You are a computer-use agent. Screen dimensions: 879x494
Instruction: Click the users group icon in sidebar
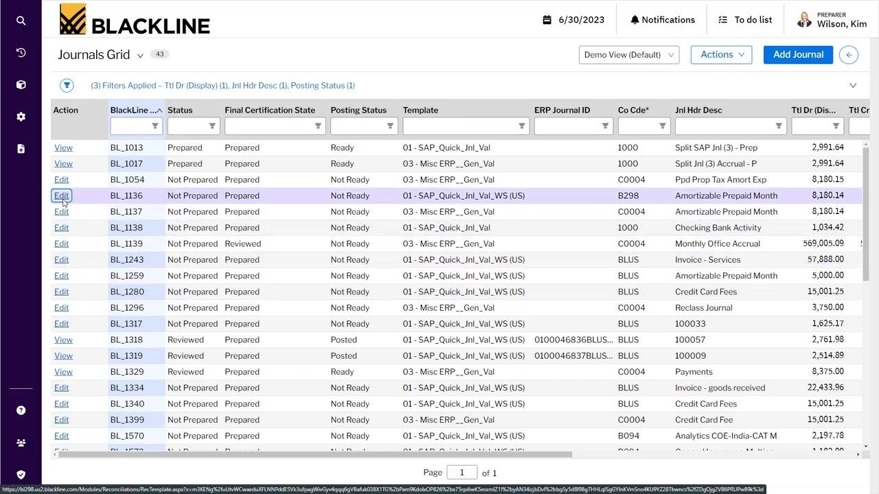(21, 443)
